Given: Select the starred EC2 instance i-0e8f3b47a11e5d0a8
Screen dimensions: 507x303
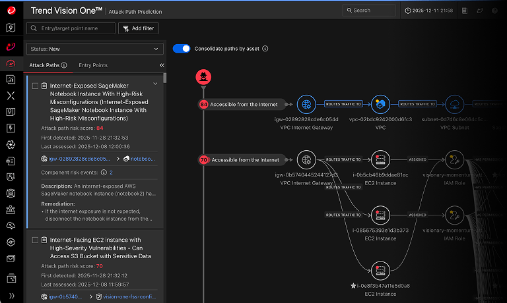Looking at the screenshot, I should 380,270.
